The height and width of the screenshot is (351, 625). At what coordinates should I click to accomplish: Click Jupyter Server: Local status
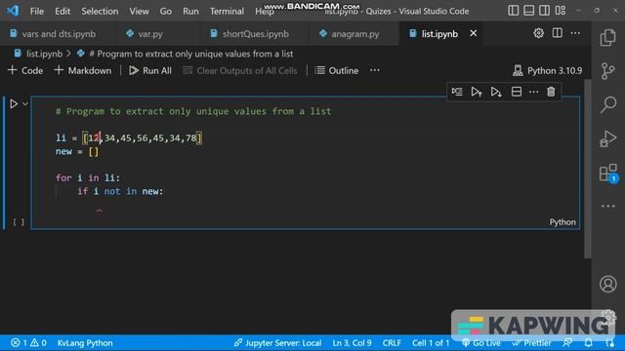[x=277, y=342]
